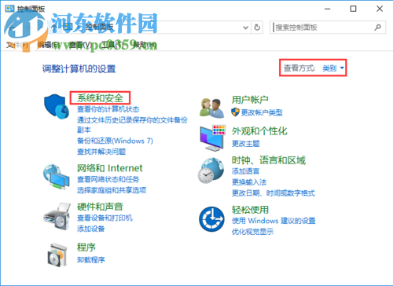Click 更换输入法 link

coord(249,182)
